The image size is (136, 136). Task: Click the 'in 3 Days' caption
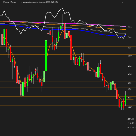(131, 128)
